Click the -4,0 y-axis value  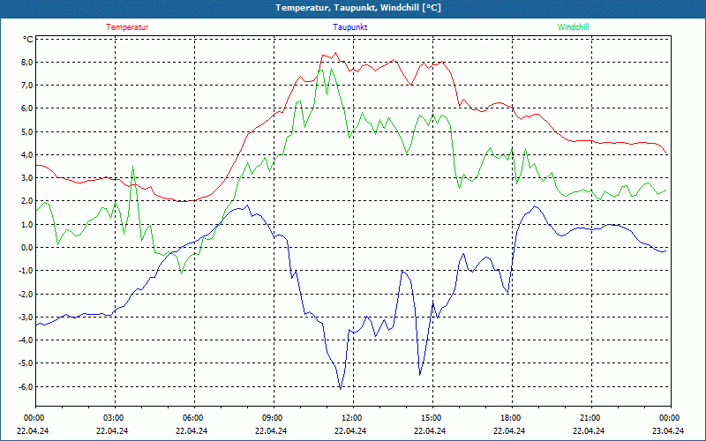tap(26, 340)
